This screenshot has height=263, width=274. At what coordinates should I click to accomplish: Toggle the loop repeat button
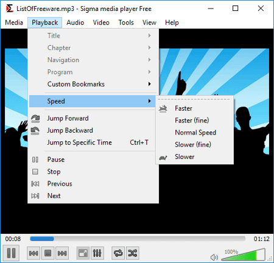coord(118,253)
